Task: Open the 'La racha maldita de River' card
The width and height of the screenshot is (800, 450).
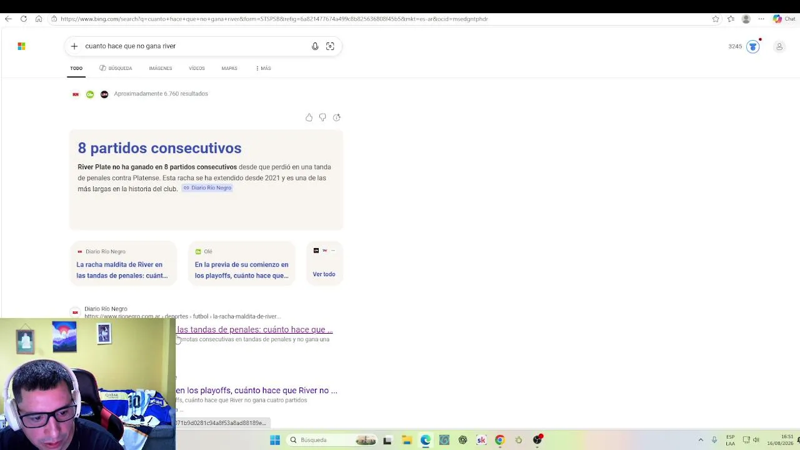Action: pyautogui.click(x=123, y=263)
